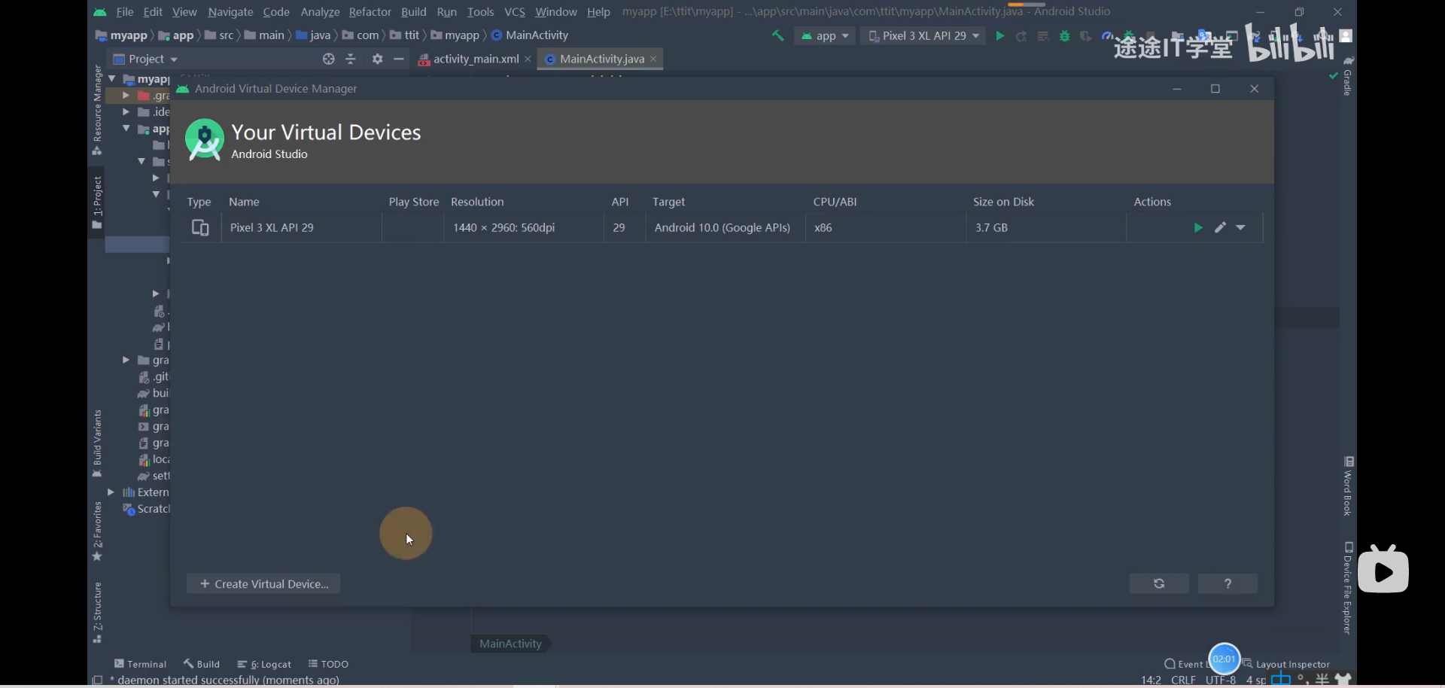Open the Resource Manager side panel
Image resolution: width=1445 pixels, height=688 pixels.
click(97, 110)
